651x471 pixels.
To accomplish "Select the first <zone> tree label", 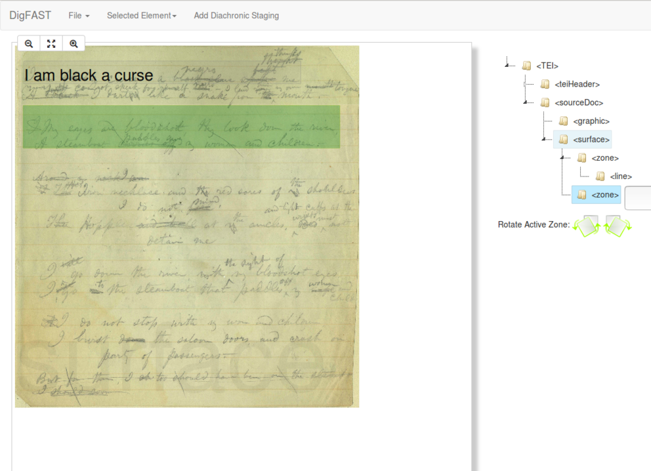I will 605,158.
